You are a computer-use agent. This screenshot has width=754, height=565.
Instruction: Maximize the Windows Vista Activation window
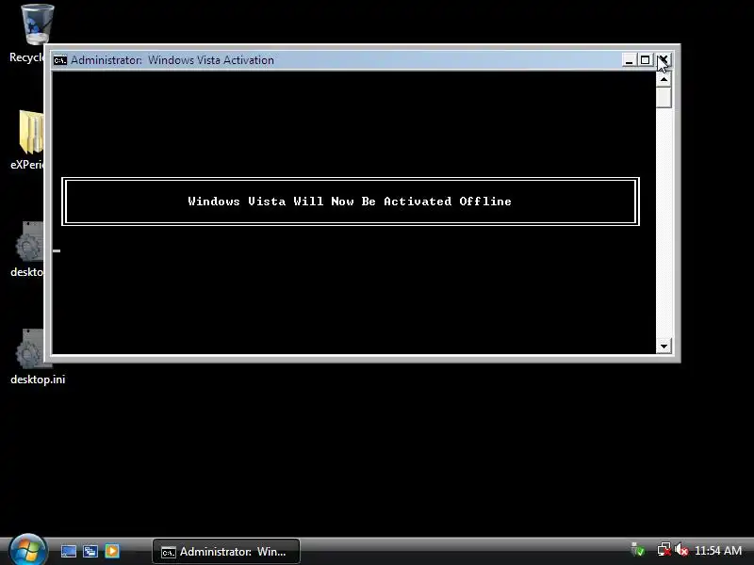[x=645, y=60]
